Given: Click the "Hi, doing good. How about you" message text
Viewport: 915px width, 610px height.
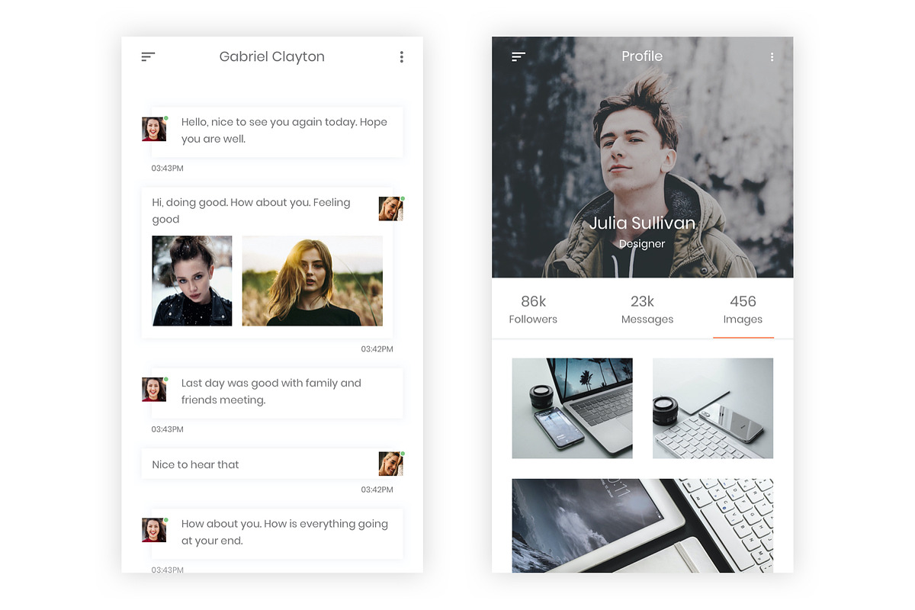Looking at the screenshot, I should tap(251, 210).
